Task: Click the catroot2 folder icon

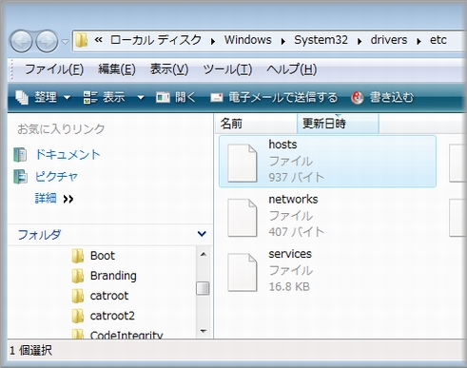Action: [x=78, y=316]
